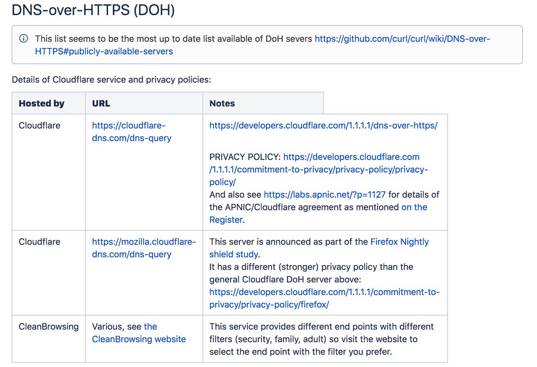Click 'Details of Cloudflare service and privacy policies' text
Image resolution: width=537 pixels, height=367 pixels.
coord(111,80)
